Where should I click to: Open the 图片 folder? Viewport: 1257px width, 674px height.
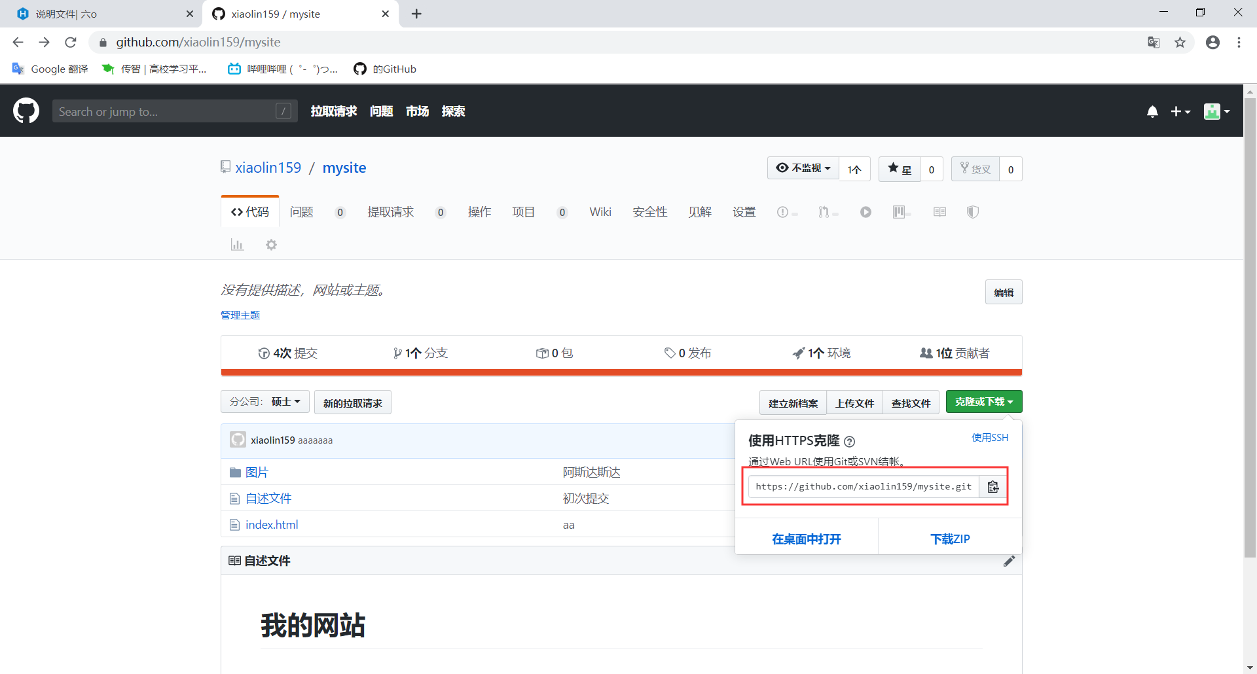pyautogui.click(x=257, y=472)
